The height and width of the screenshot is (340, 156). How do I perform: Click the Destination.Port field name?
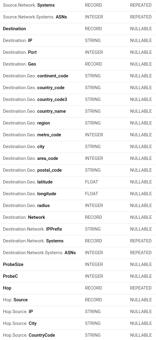click(x=20, y=52)
